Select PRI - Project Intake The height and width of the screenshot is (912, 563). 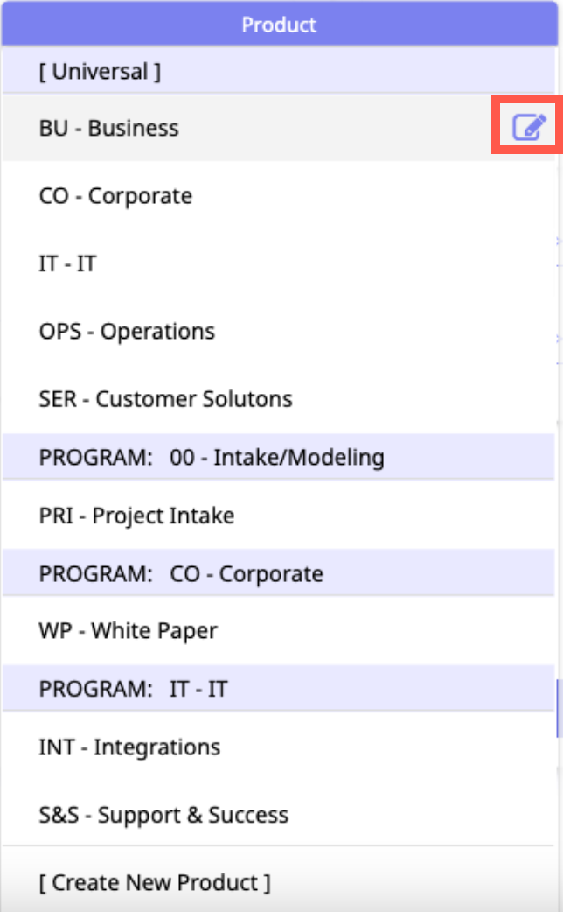tap(136, 516)
